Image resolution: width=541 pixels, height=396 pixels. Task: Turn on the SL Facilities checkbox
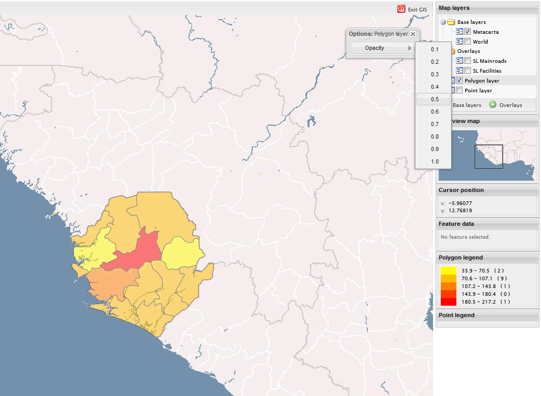click(467, 71)
